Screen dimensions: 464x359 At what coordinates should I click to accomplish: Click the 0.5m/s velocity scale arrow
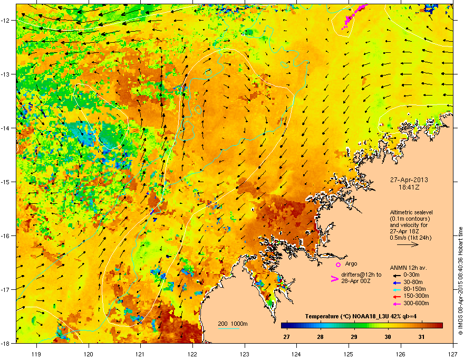tap(408, 244)
